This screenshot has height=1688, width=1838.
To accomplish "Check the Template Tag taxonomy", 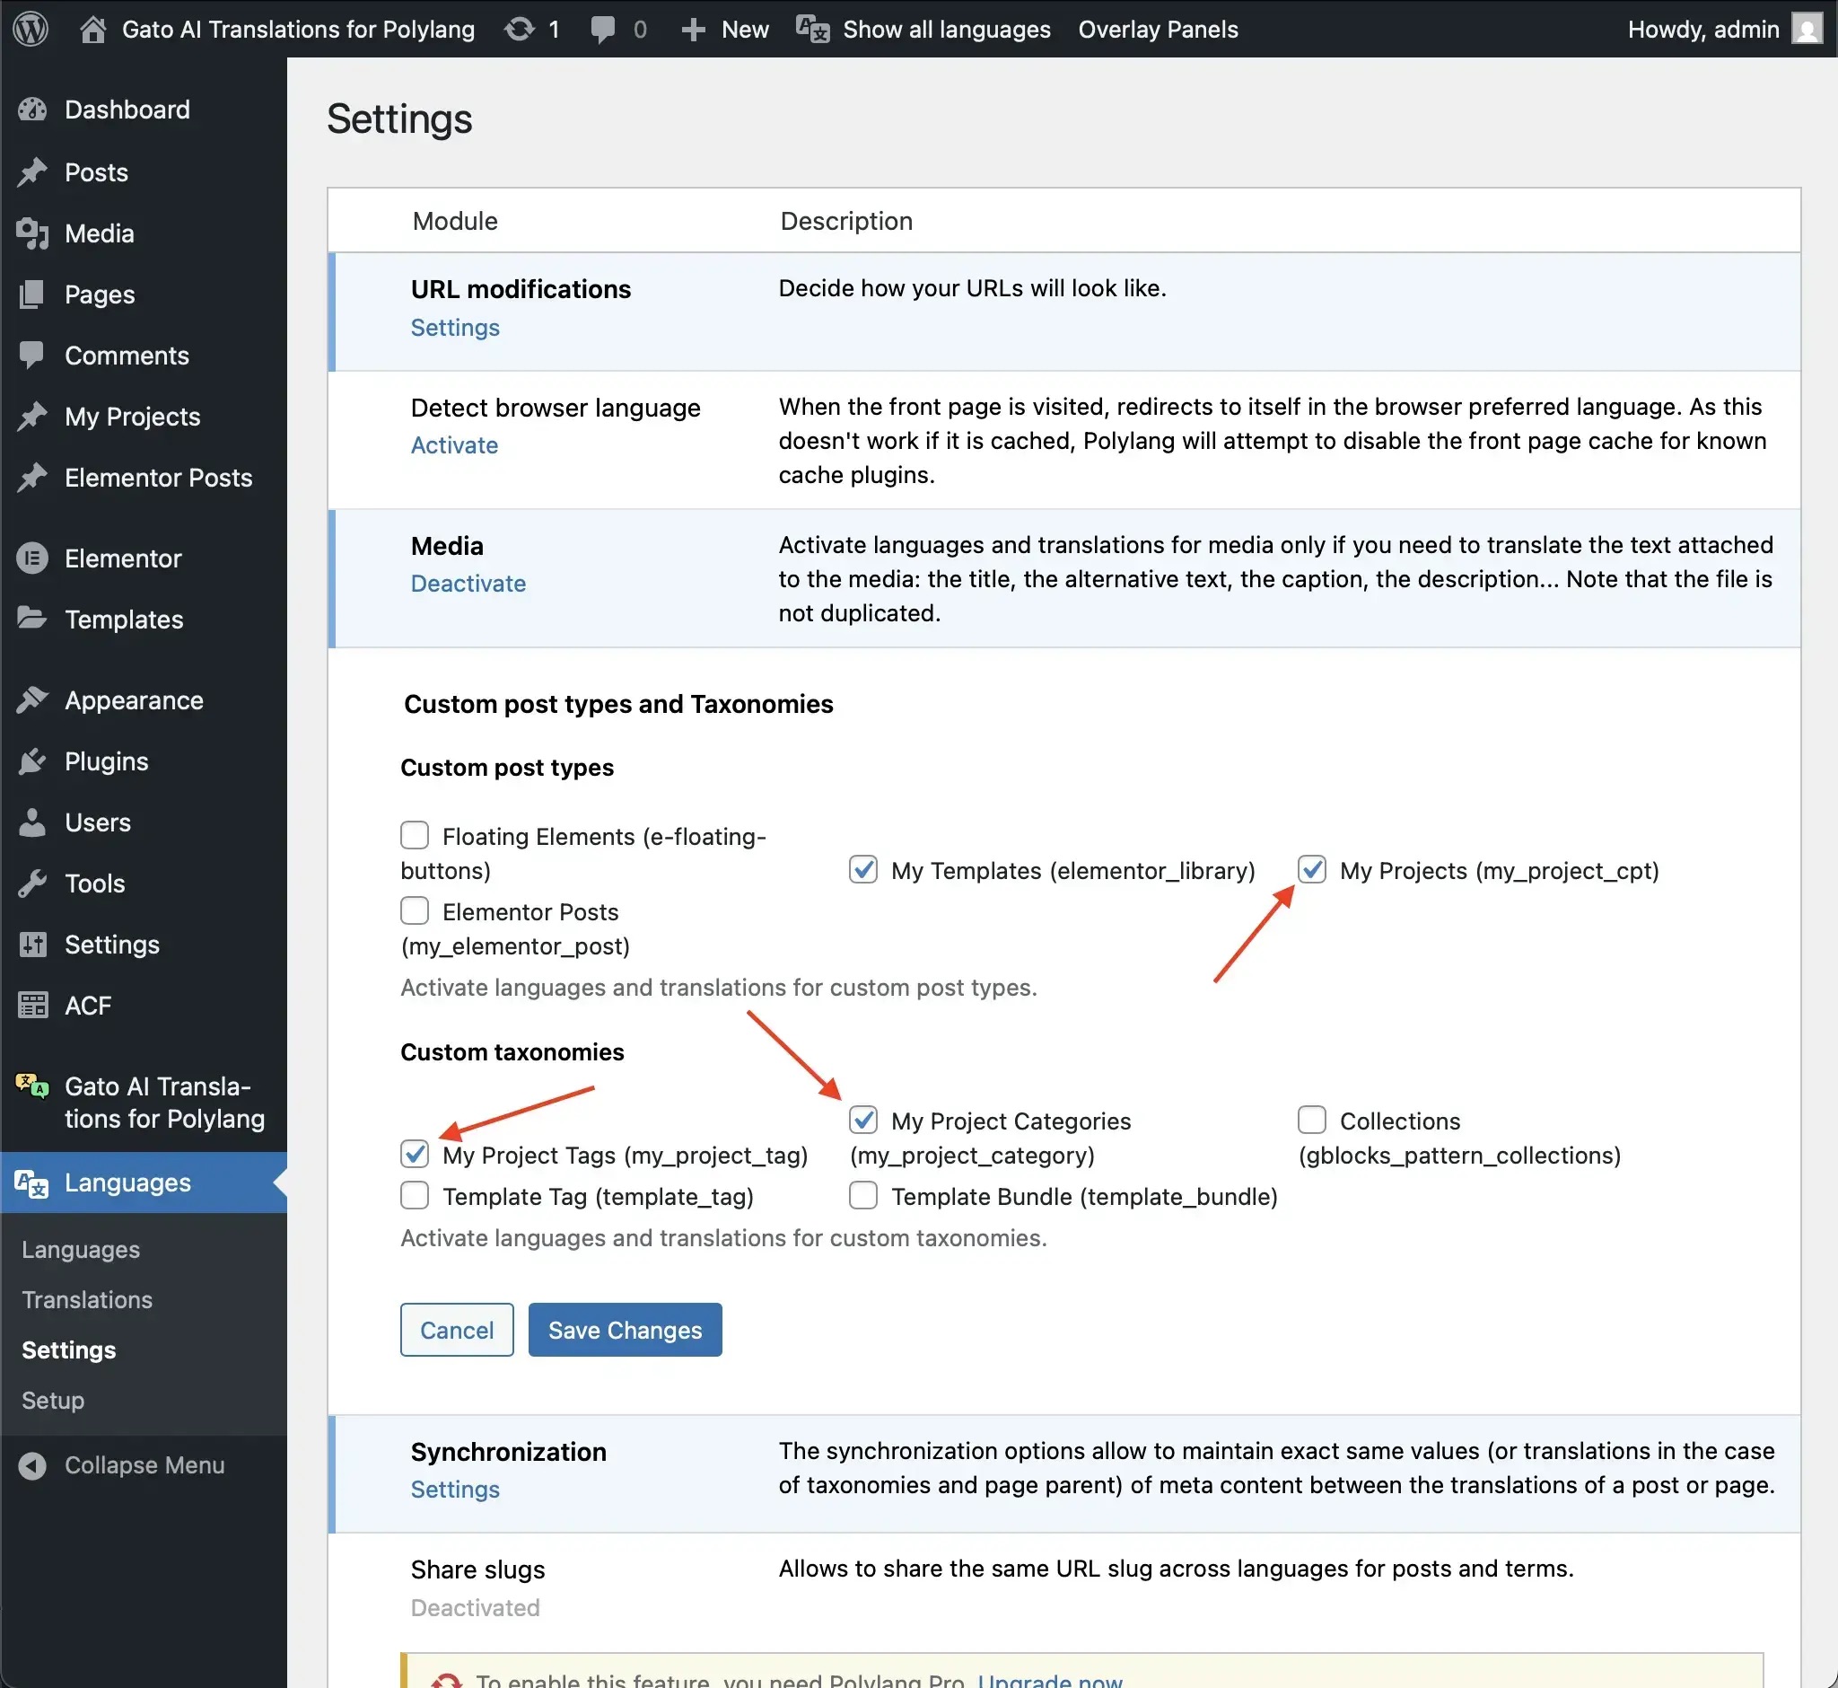I will pos(414,1195).
